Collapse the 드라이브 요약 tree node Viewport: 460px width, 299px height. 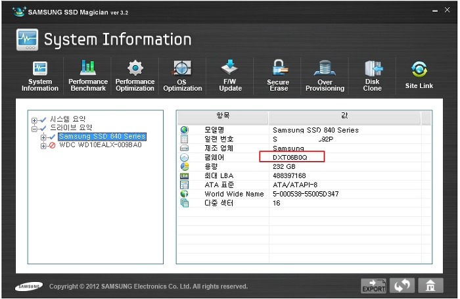(x=34, y=129)
